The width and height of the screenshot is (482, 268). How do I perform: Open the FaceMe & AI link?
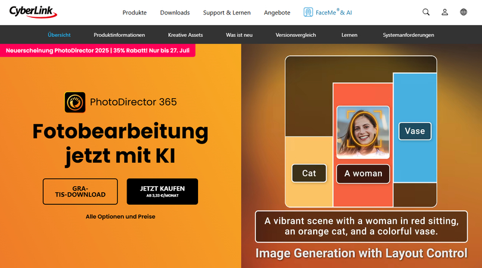(333, 13)
